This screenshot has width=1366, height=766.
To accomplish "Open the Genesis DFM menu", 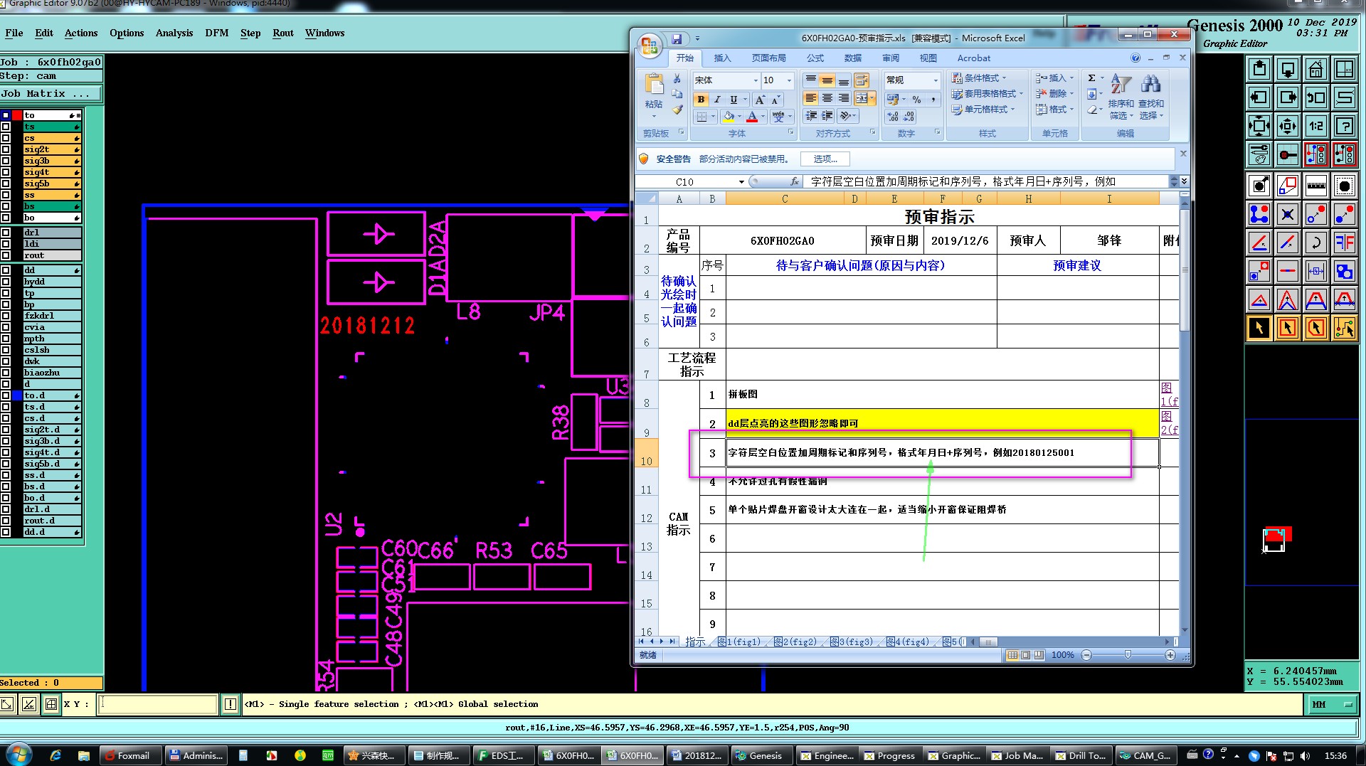I will point(217,33).
